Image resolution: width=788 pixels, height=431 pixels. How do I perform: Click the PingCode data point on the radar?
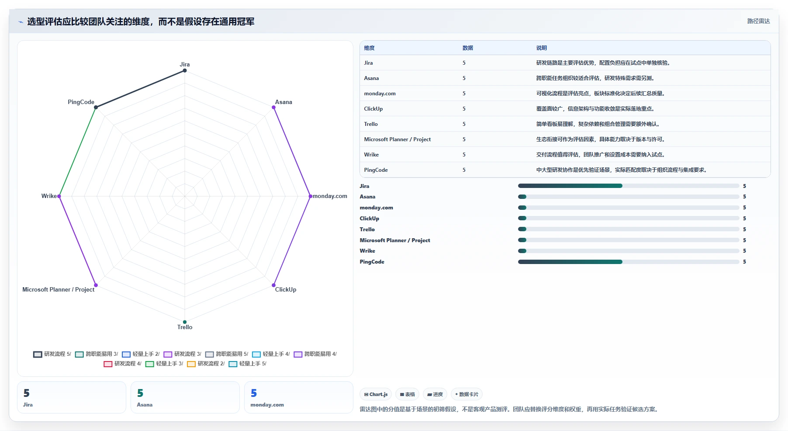(96, 107)
